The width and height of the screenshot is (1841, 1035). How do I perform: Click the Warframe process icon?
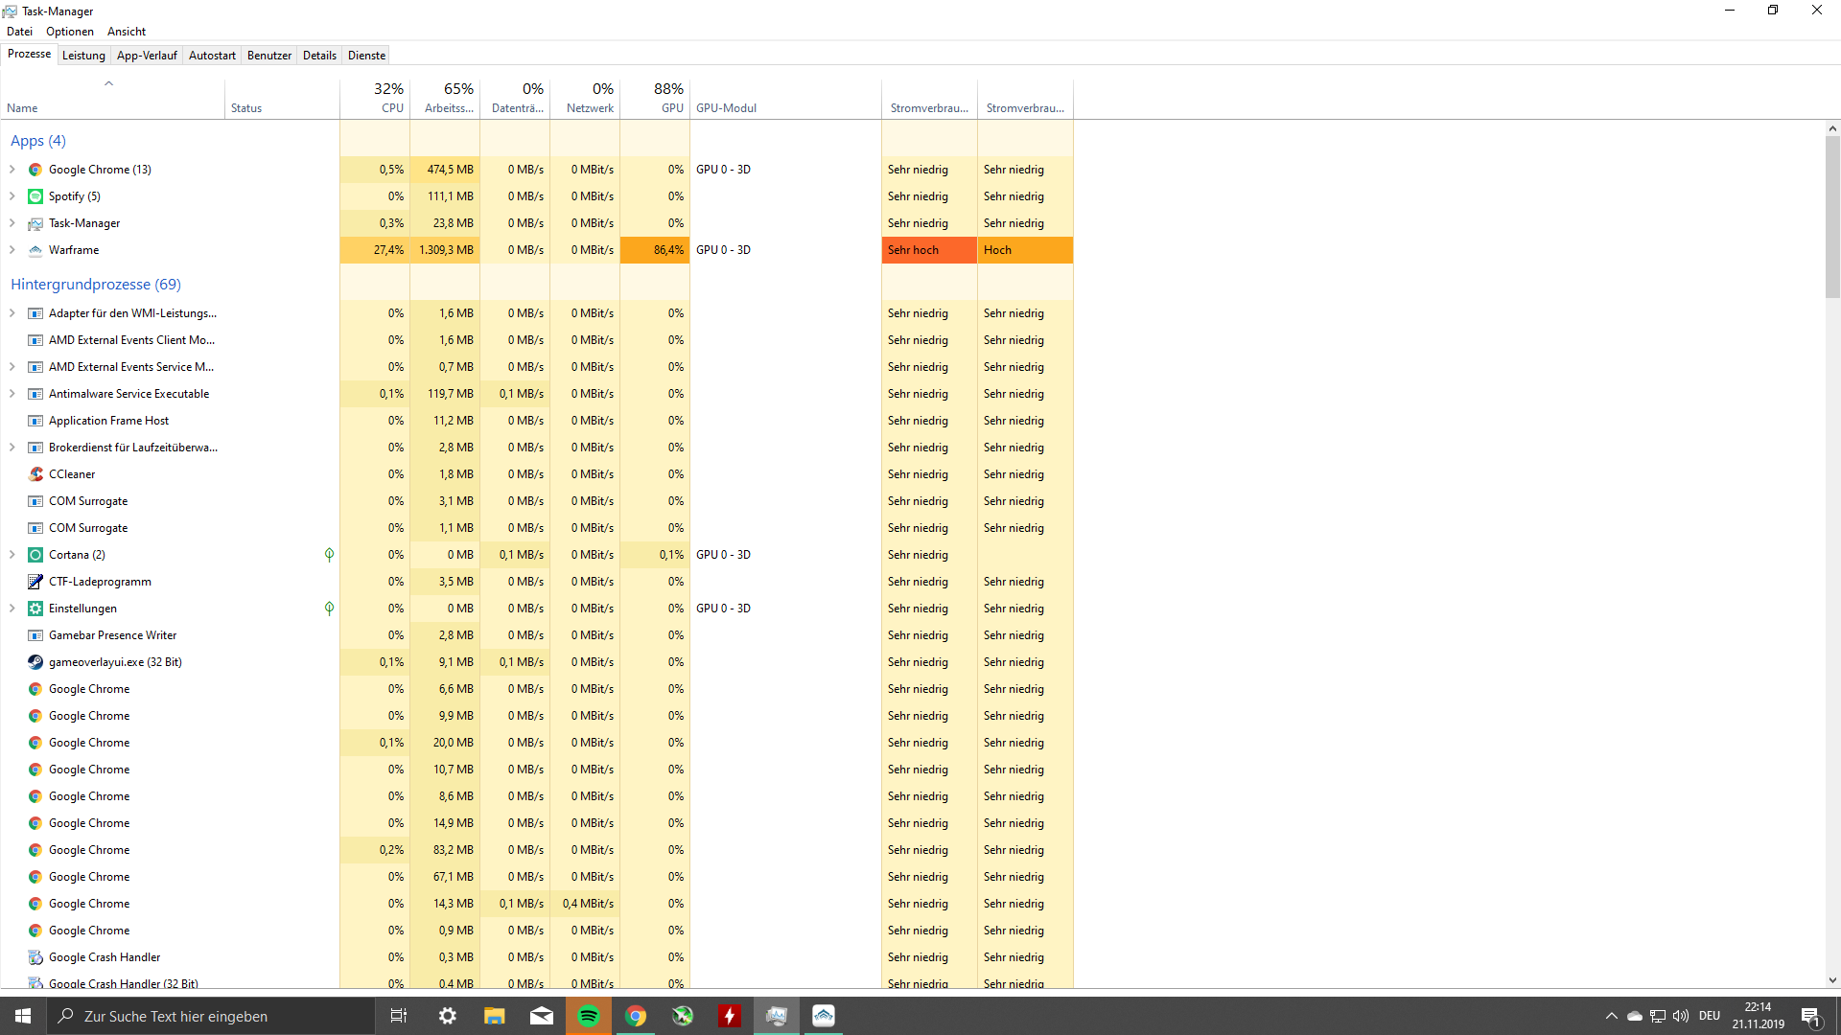click(x=35, y=250)
